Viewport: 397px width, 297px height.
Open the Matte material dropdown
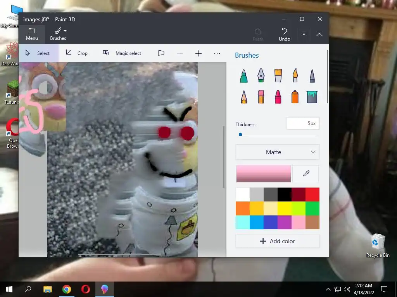(x=278, y=152)
